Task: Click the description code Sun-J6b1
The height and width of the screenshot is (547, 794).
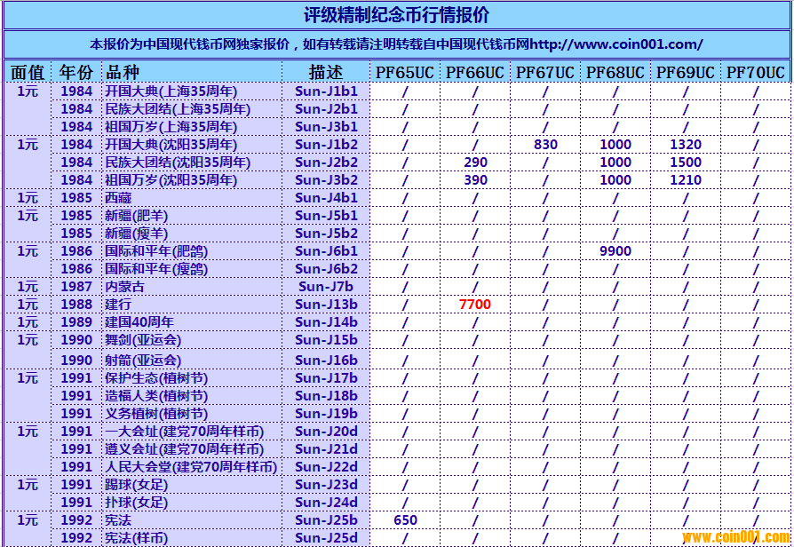Action: point(326,251)
